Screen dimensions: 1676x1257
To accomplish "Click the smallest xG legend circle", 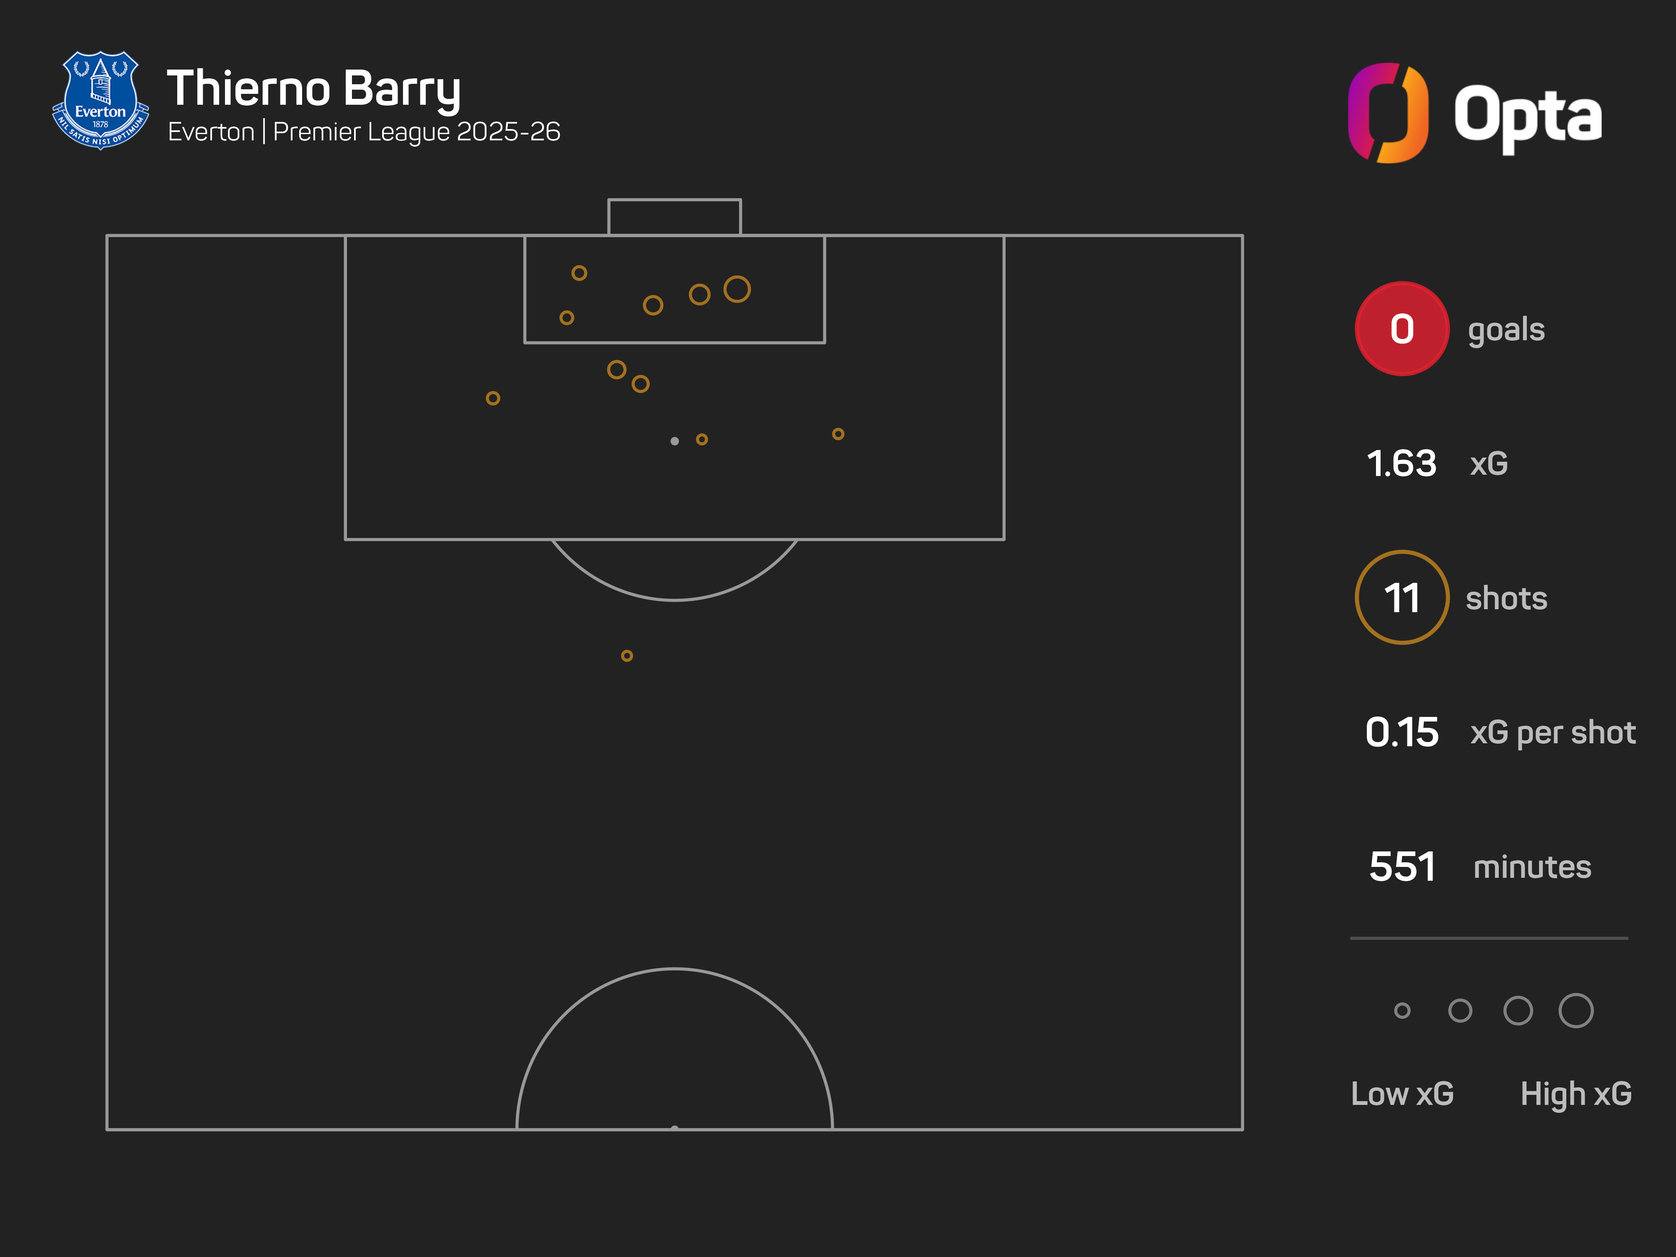I will tap(1402, 1010).
